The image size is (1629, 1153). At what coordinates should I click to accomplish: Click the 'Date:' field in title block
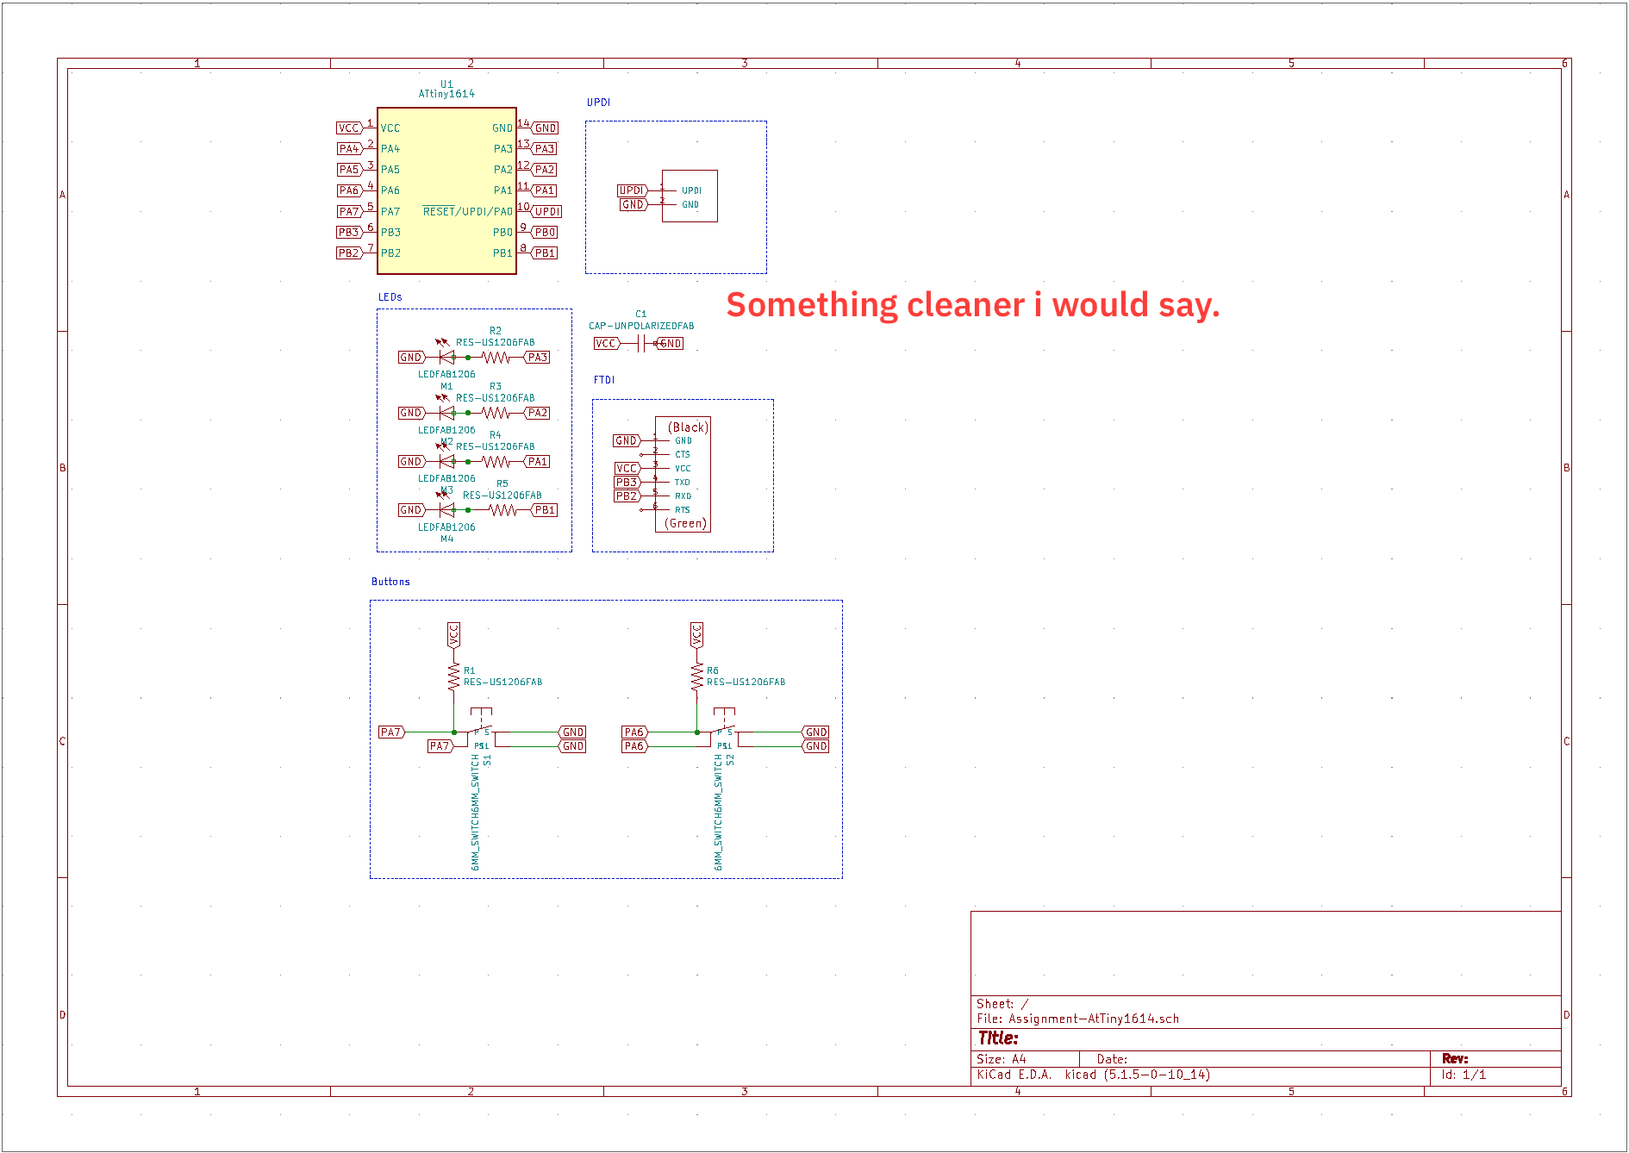point(1112,1059)
